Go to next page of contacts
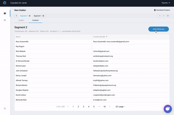The width and height of the screenshot is (174, 115). point(110,107)
